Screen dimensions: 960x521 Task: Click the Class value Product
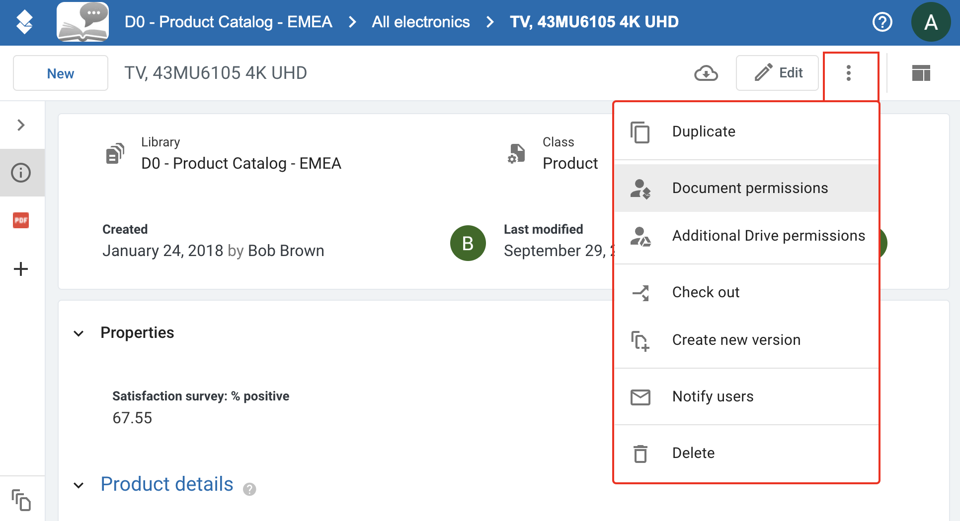point(570,163)
